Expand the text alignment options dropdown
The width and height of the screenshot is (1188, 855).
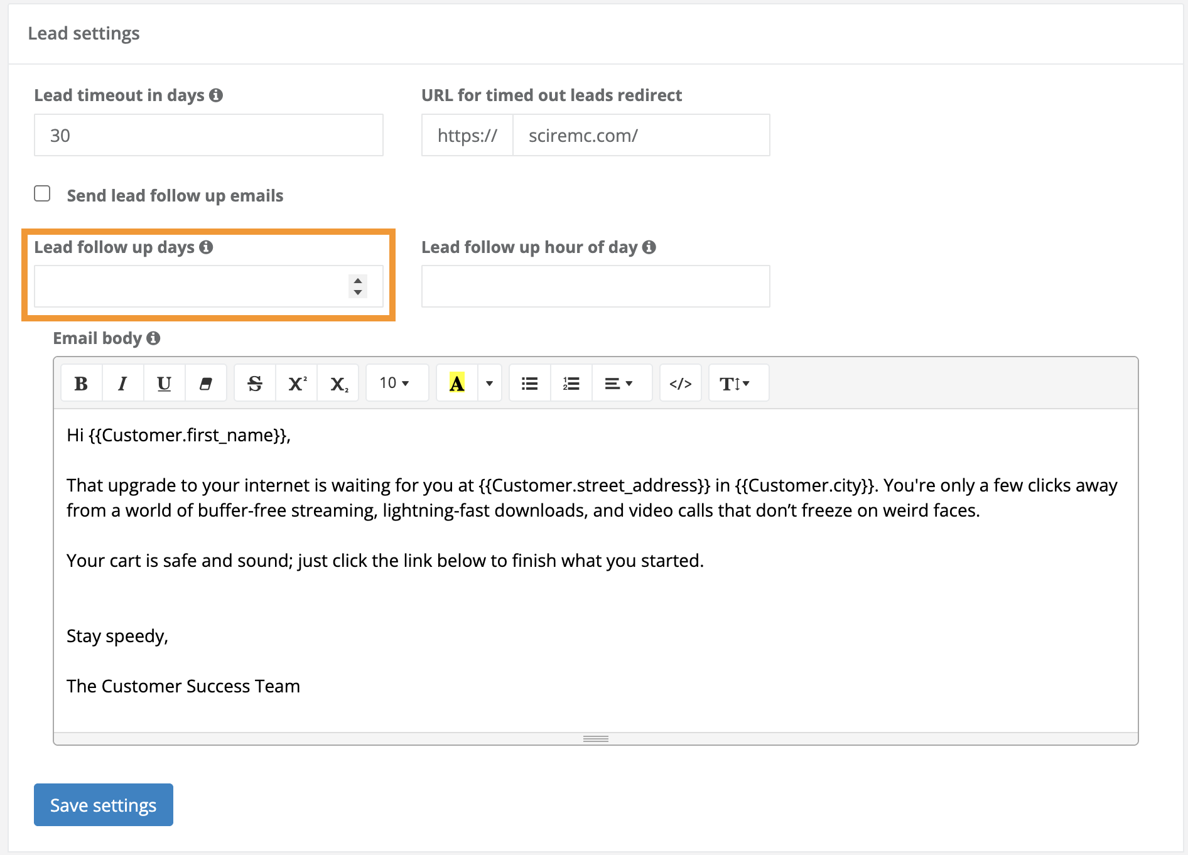(621, 382)
